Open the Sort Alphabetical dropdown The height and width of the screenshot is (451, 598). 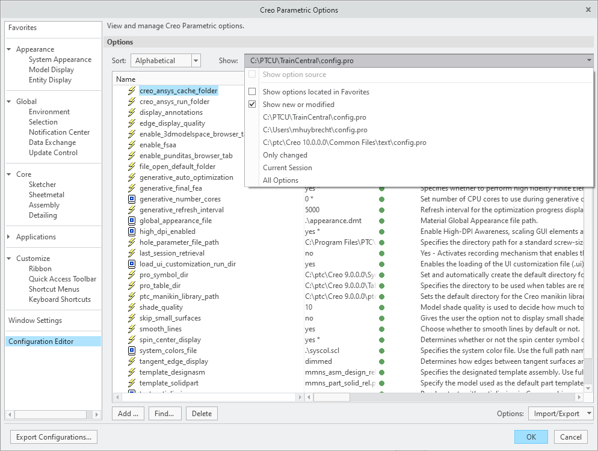[165, 61]
